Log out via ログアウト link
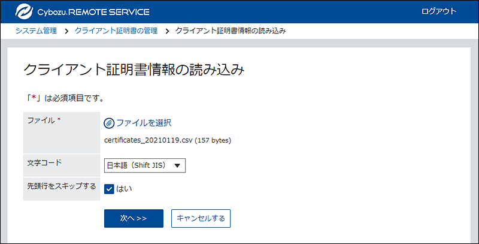 pos(439,11)
